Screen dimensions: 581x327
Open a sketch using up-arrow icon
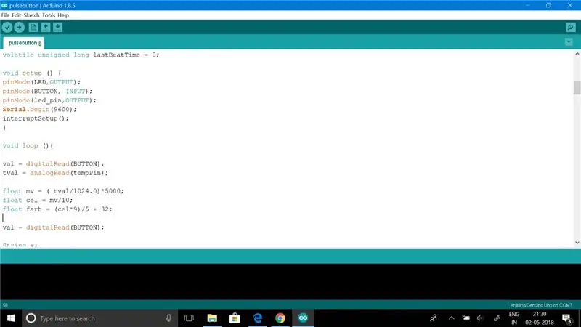tap(46, 27)
